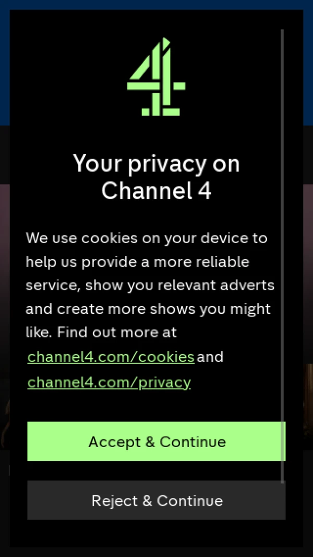Choose Reject & Continue button

pos(156,500)
